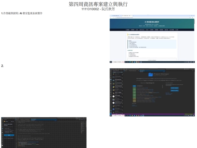This screenshot has height=148, width=197.
Task: Open the Extensions view in the activity bar
Action: coord(111,79)
